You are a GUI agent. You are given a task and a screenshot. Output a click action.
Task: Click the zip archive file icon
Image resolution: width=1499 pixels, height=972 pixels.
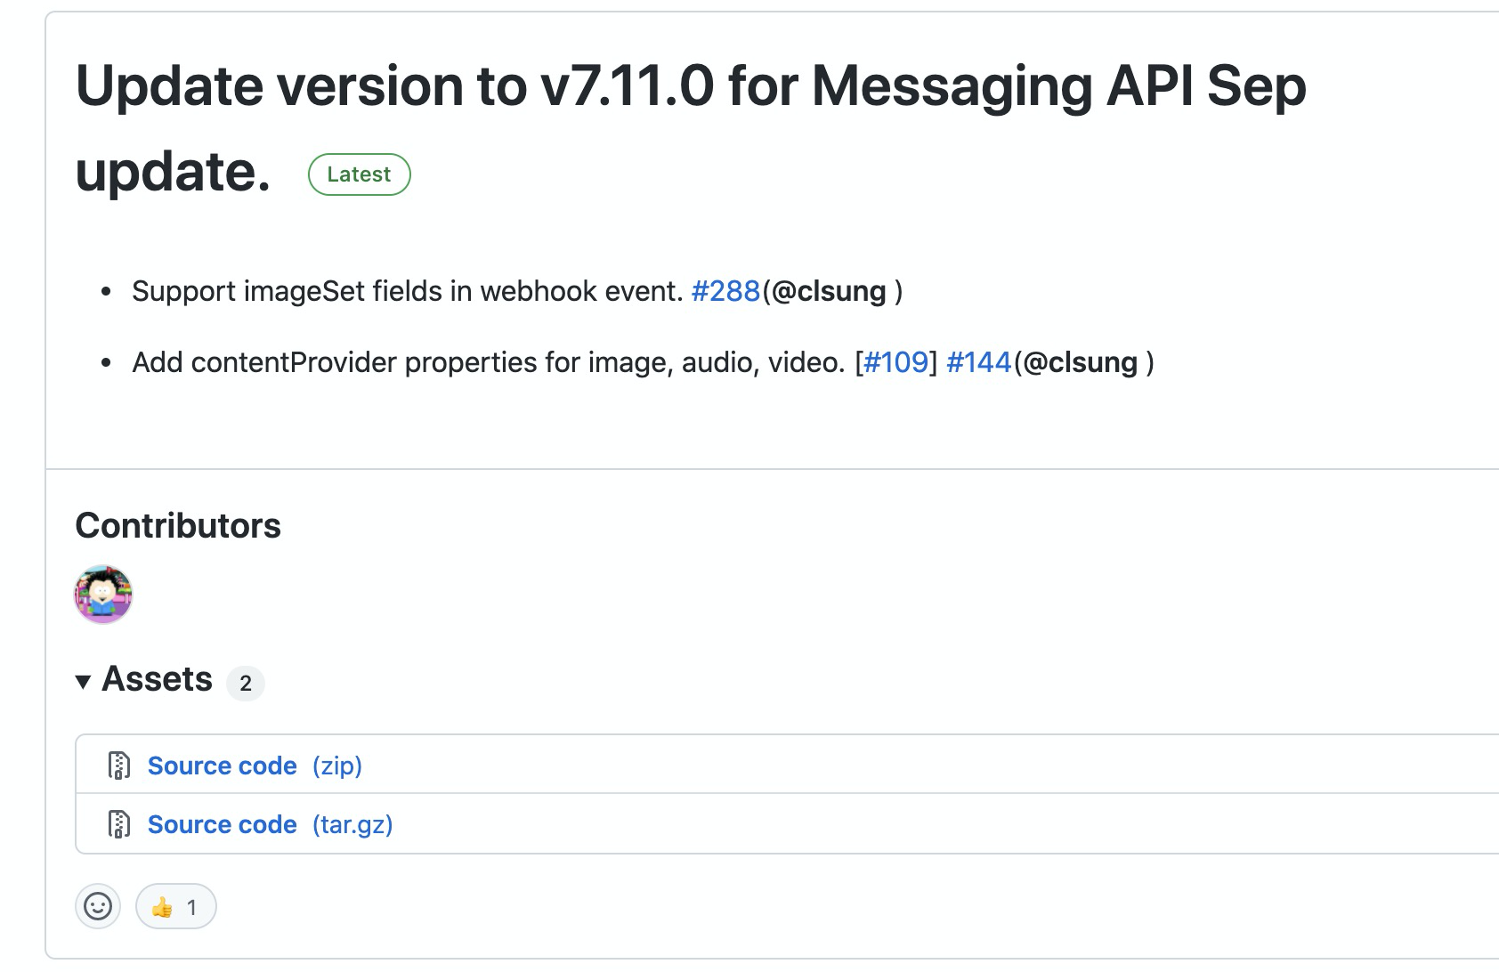point(118,765)
